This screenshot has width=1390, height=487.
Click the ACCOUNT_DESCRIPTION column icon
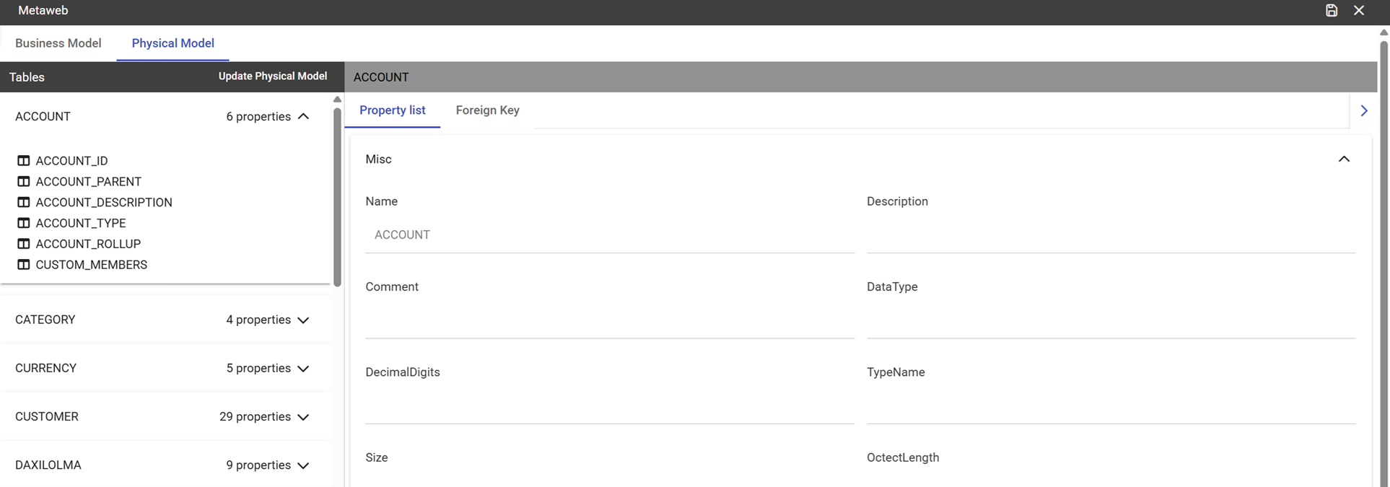pyautogui.click(x=24, y=203)
